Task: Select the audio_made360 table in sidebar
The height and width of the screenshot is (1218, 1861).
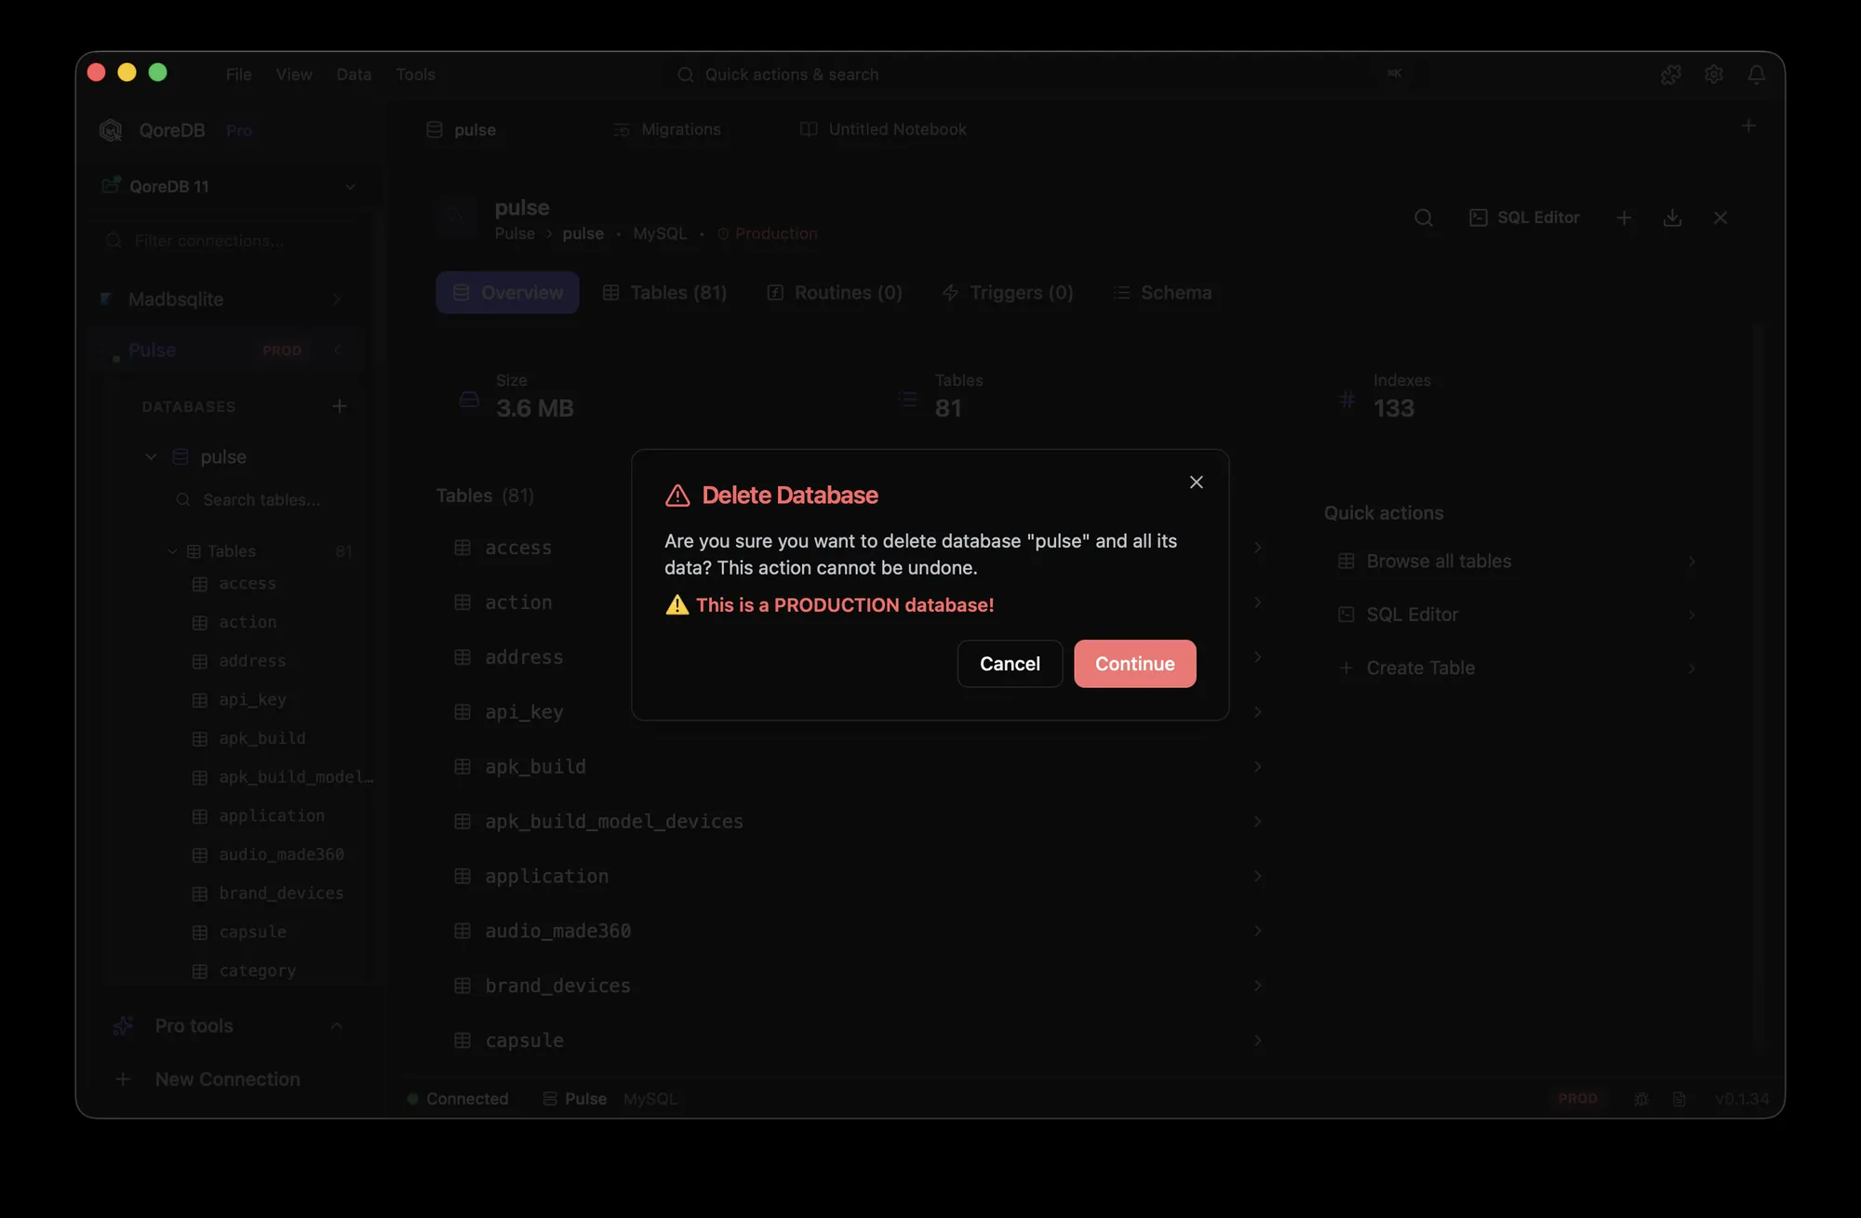Action: pos(281,854)
